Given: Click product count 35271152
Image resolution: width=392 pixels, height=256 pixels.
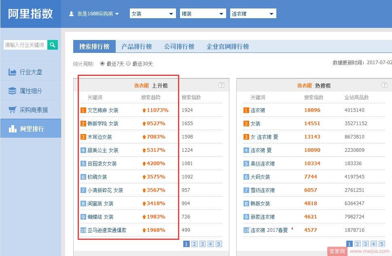Looking at the screenshot, I should (x=356, y=123).
